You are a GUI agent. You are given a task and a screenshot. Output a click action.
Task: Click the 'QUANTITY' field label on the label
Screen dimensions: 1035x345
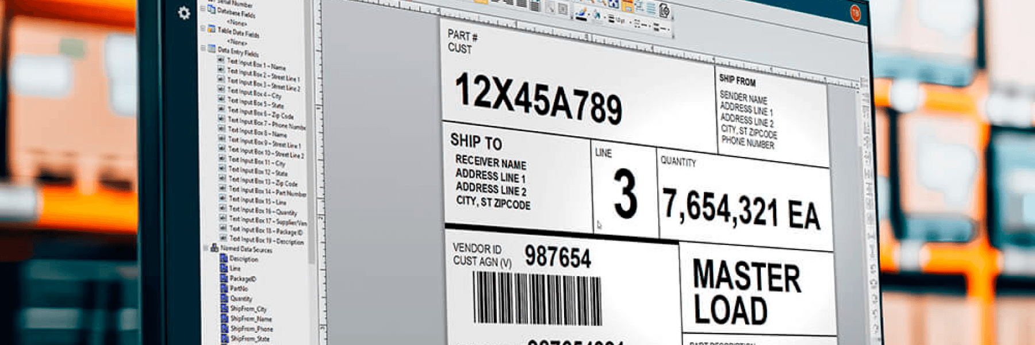pos(678,162)
